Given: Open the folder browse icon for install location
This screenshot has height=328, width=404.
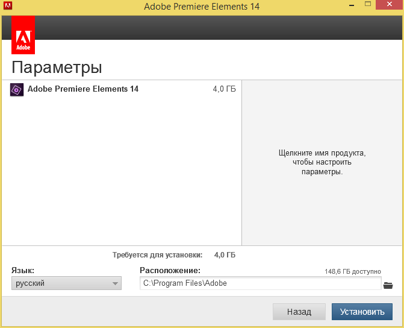Looking at the screenshot, I should [x=388, y=285].
